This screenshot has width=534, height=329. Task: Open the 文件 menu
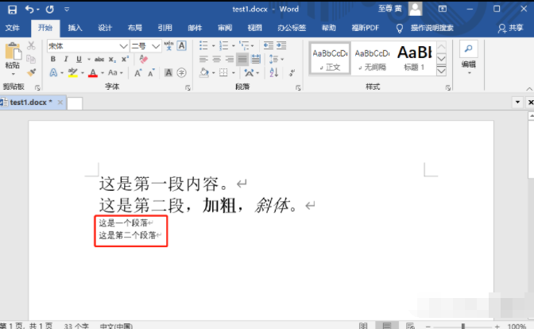(13, 28)
